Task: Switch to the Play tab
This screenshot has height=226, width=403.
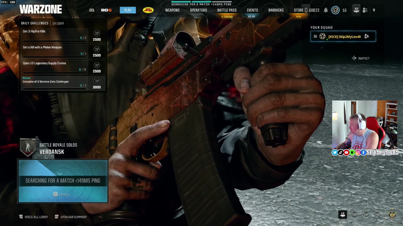Action: 128,10
